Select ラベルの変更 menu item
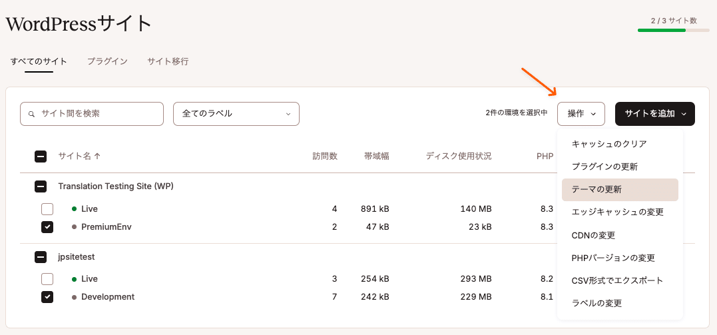The width and height of the screenshot is (717, 335). pyautogui.click(x=620, y=303)
